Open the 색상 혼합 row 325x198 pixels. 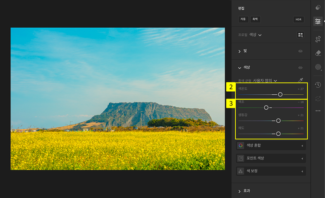point(271,146)
